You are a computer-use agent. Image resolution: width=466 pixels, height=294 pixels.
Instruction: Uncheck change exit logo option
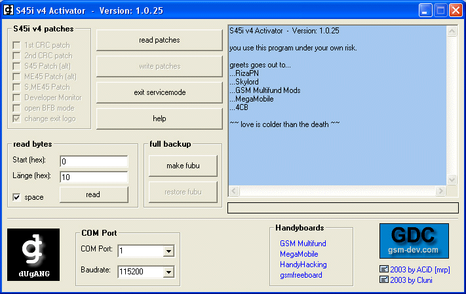[x=16, y=119]
